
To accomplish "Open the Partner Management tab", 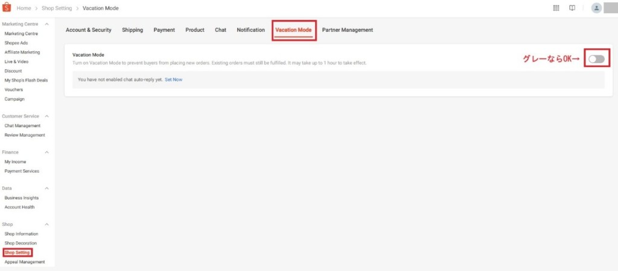I will pyautogui.click(x=347, y=30).
